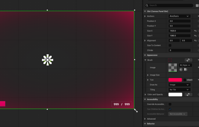Enable the Tint Inherit checkbox
199x127 pixels.
pos(185,80)
